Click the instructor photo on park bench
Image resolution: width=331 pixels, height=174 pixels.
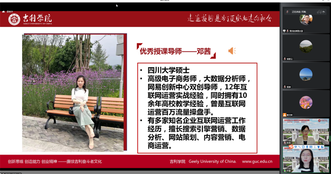[x=73, y=93]
